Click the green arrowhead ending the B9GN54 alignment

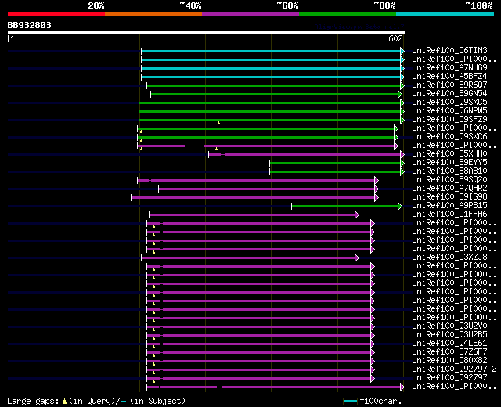400,94
